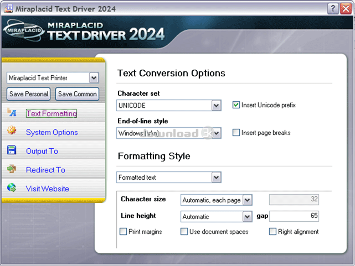Image resolution: width=355 pixels, height=266 pixels.
Task: Click the Visit Website globe icon
Action: 12,188
